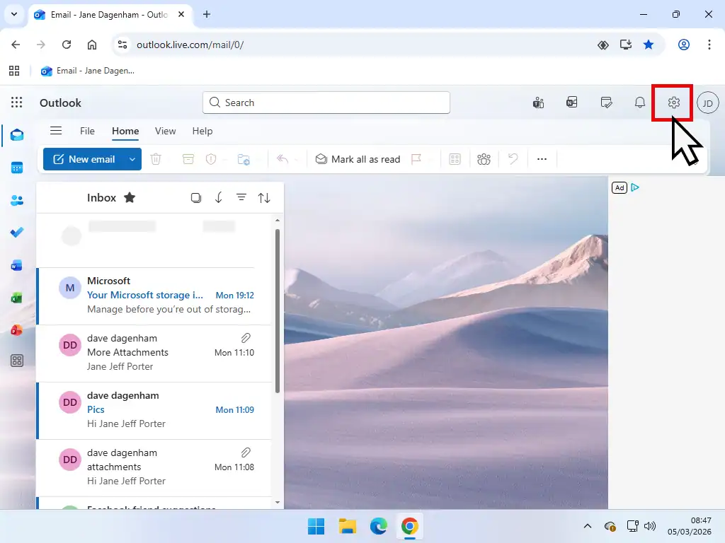
Task: Open Calendar from the left sidebar
Action: click(18, 168)
